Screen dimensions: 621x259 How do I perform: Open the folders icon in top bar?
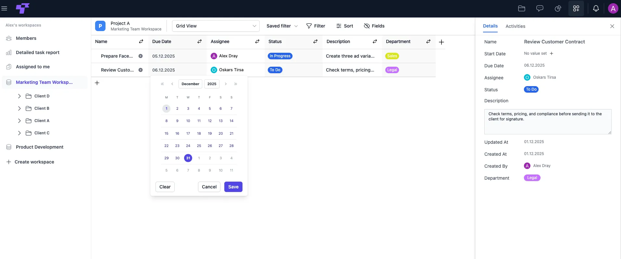point(522,8)
